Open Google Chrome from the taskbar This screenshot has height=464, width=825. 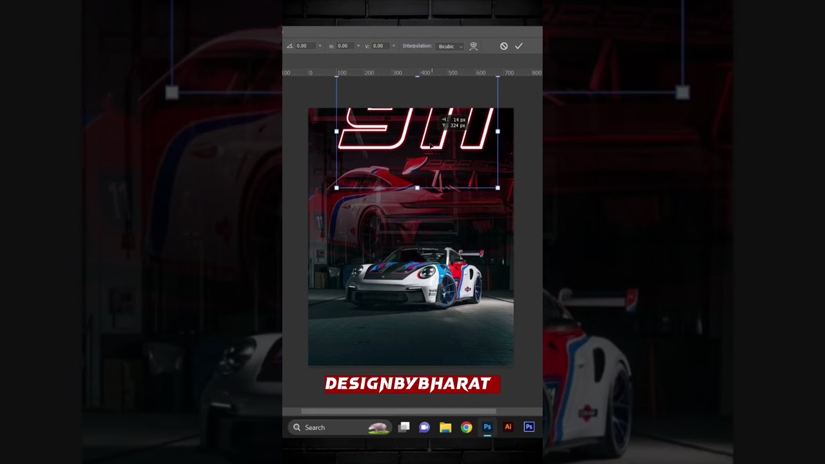tap(466, 427)
